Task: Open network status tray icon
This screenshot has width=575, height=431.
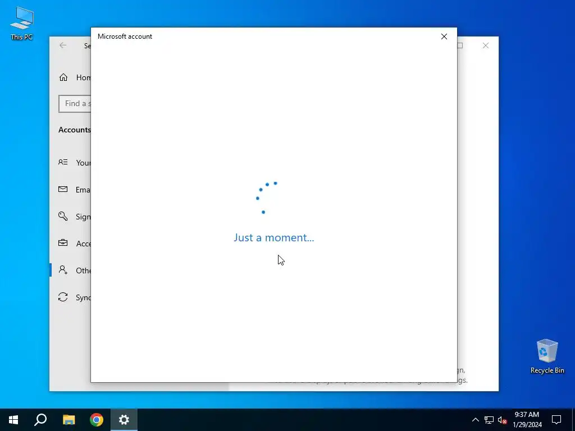Action: pyautogui.click(x=489, y=420)
